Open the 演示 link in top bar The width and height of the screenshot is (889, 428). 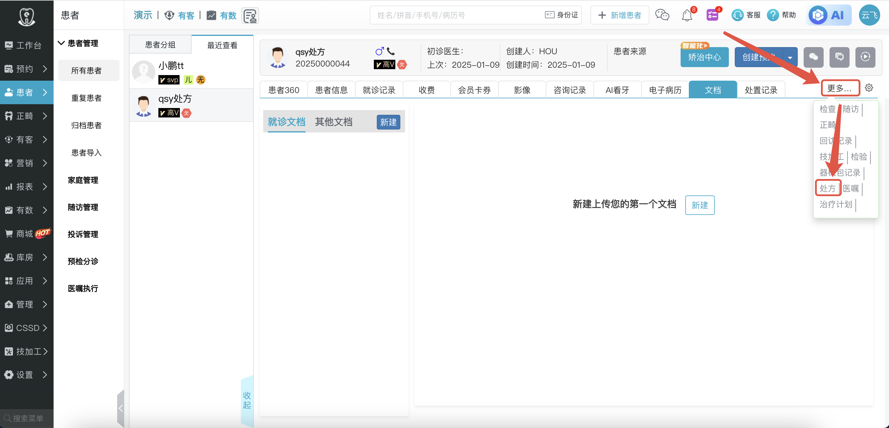coord(143,15)
